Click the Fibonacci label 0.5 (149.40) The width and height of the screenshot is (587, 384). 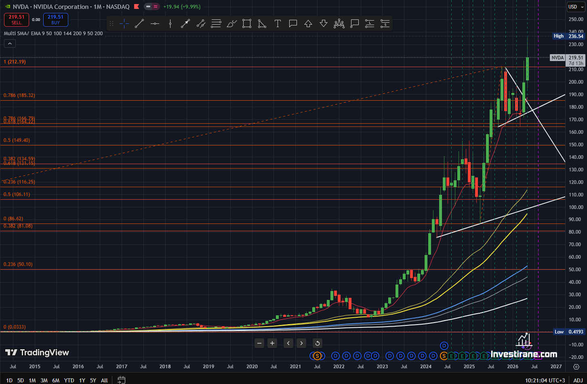[17, 140]
